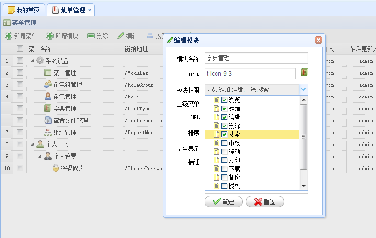Click the ICON text input field
376x238 pixels.
tap(250, 74)
